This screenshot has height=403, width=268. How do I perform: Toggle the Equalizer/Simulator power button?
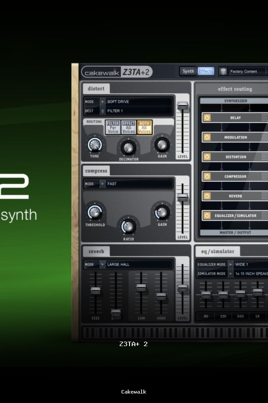(x=207, y=215)
